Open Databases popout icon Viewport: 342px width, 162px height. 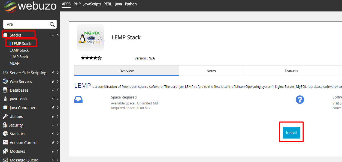point(53,90)
